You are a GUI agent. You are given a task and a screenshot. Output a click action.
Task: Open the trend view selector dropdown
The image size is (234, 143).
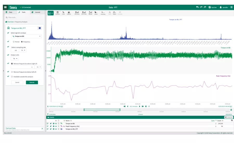pos(51,13)
